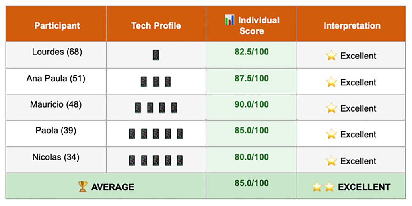412x206 pixels.
Task: Click the star icon in Nicolas row
Action: 331,161
